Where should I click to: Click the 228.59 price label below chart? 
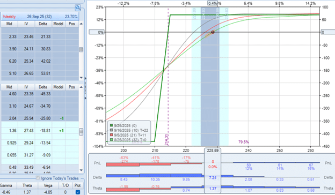pyautogui.click(x=213, y=151)
